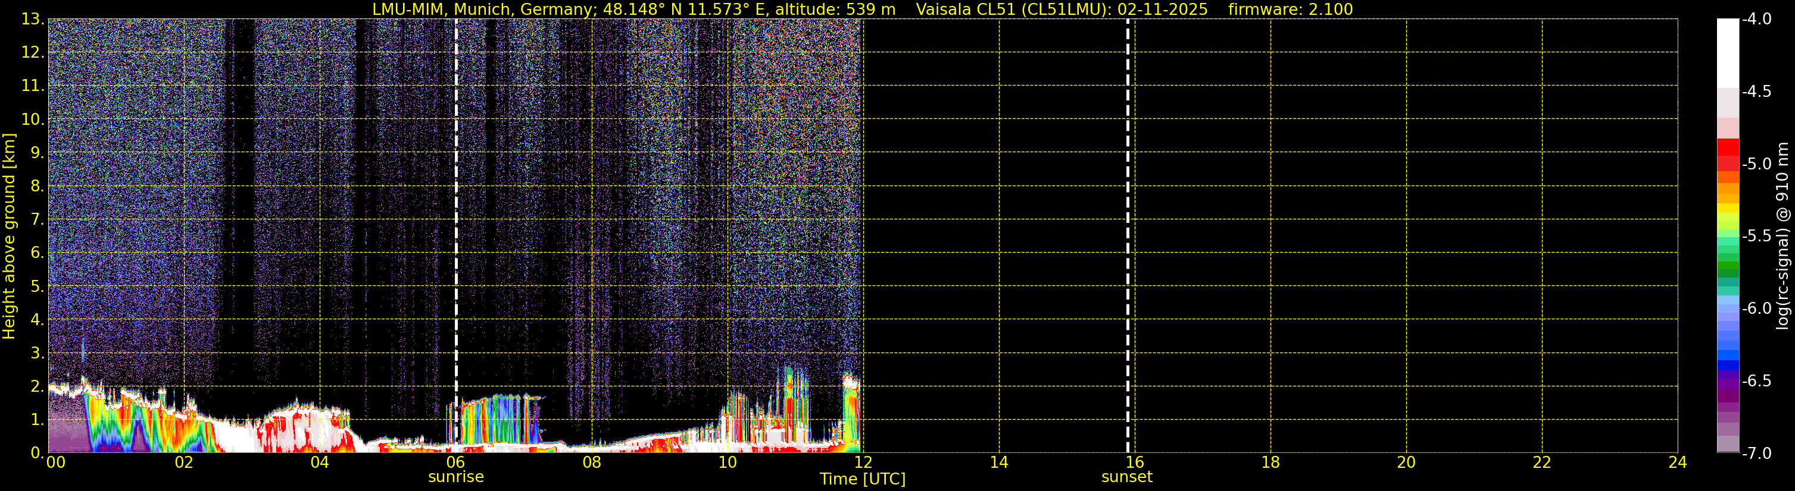Viewport: 1795px width, 491px height.
Task: Click the 'Time [UTC]' axis label
Action: 863,479
